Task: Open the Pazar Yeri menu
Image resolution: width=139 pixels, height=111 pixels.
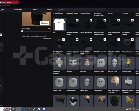Action: tap(18, 10)
